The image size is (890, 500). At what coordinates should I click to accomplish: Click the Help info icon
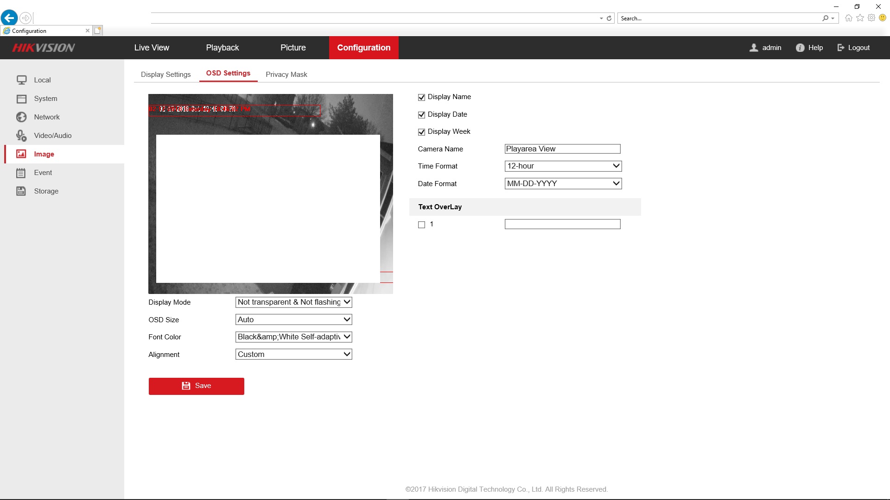point(800,48)
